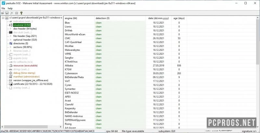Click the close file X toolbar icon
The width and height of the screenshot is (260, 133).
pos(12,13)
